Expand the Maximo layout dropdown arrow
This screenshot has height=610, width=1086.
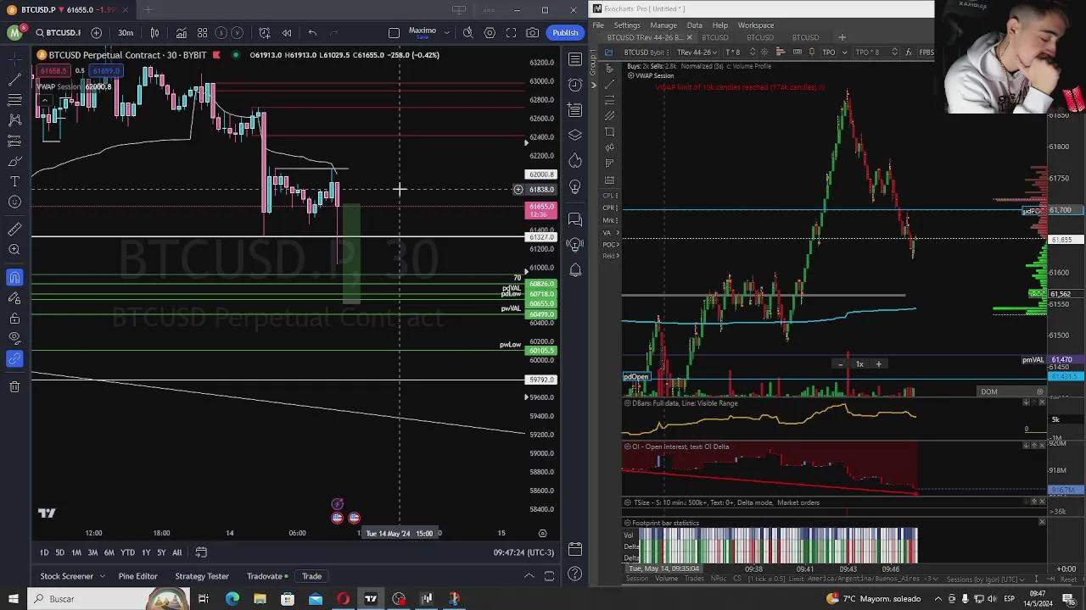(x=445, y=33)
